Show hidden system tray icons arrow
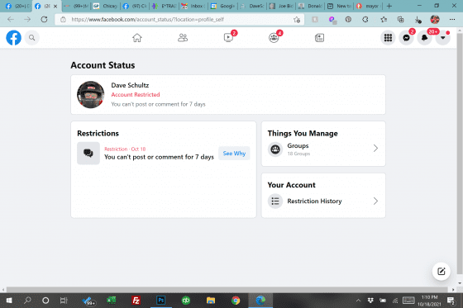The width and height of the screenshot is (463, 308). click(358, 301)
